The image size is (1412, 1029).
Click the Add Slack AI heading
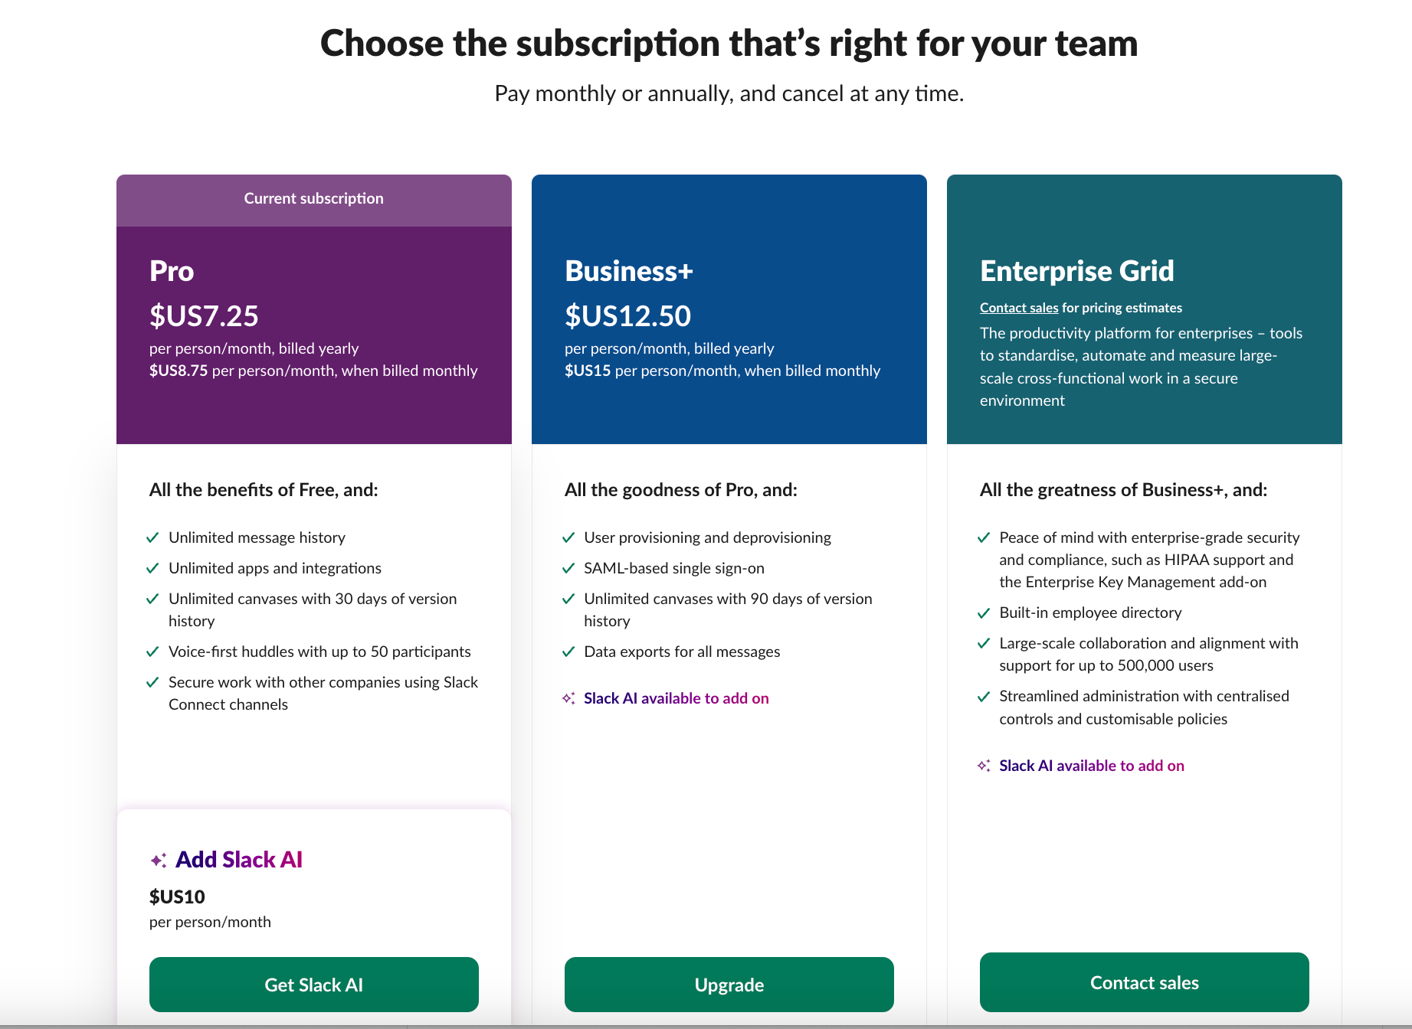[238, 860]
